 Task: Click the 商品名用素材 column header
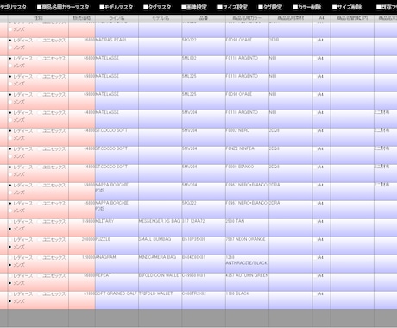tap(291, 18)
